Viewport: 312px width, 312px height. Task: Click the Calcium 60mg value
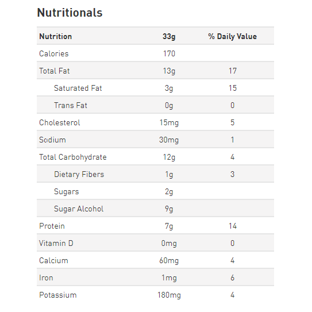pos(169,261)
